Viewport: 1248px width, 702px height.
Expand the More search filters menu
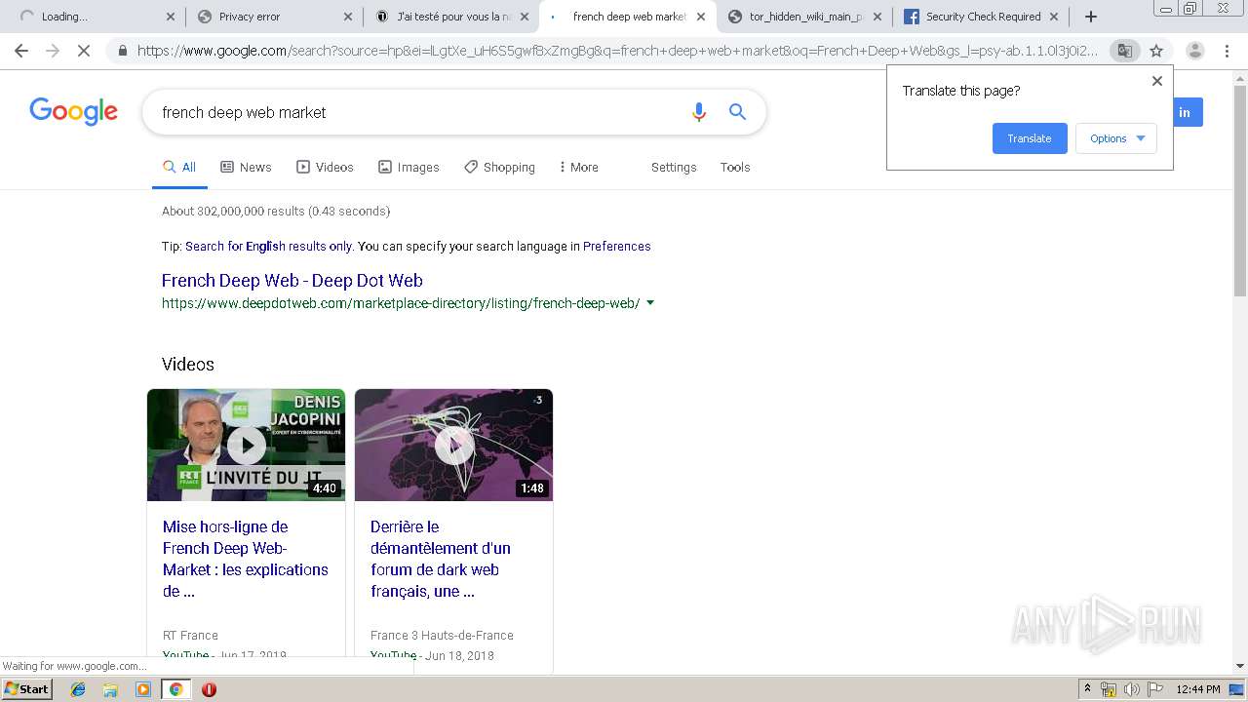click(x=578, y=167)
